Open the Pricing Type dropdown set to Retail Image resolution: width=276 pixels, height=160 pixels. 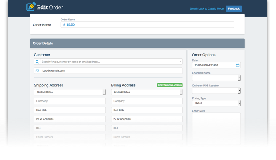pos(216,103)
